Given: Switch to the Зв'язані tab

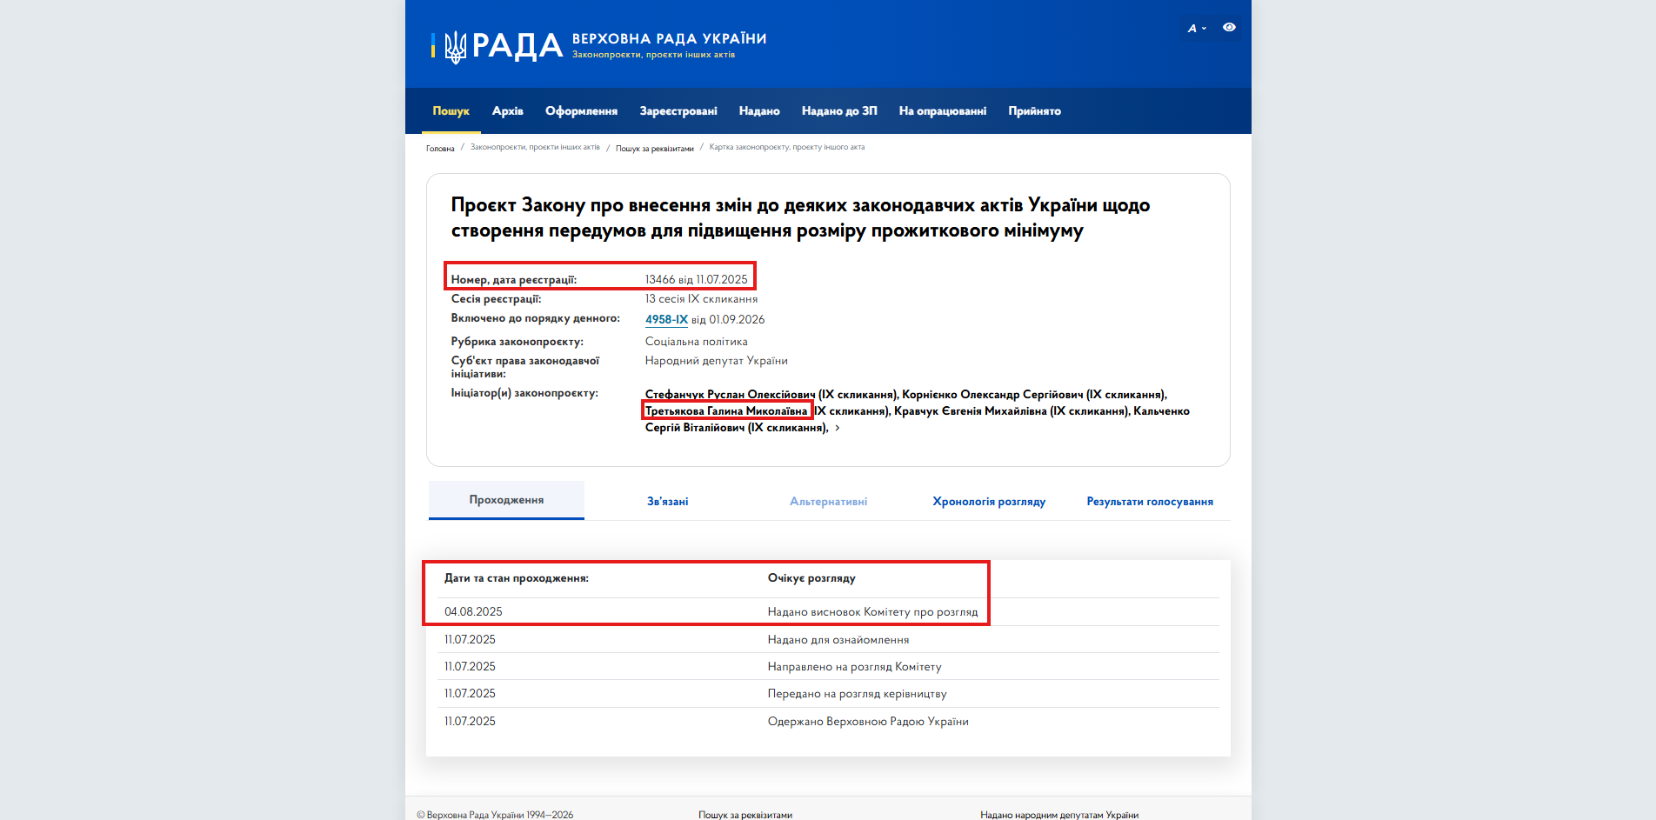Looking at the screenshot, I should pos(667,501).
